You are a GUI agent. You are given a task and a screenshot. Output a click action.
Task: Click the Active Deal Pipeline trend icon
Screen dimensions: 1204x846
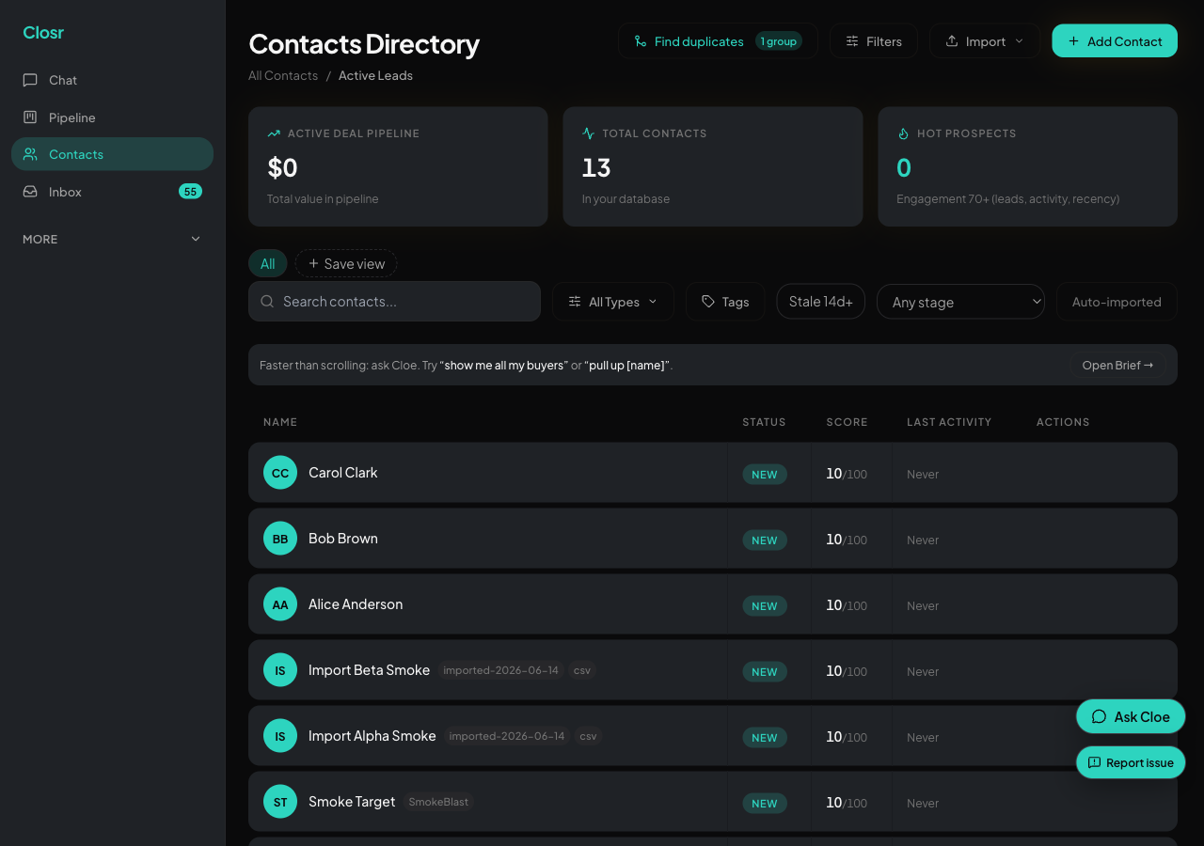click(x=274, y=133)
